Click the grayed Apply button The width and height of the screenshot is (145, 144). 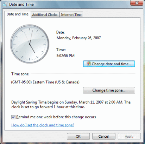[x=129, y=136]
